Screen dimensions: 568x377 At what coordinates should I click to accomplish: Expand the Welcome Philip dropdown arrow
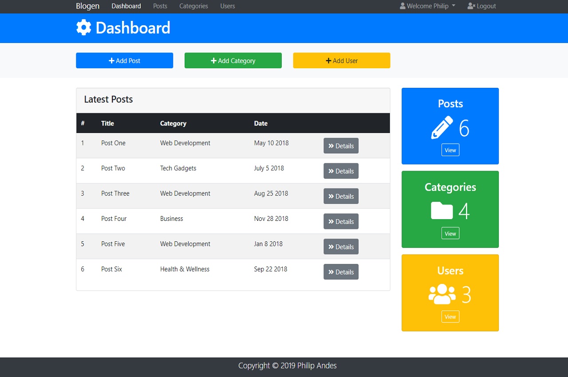(454, 6)
